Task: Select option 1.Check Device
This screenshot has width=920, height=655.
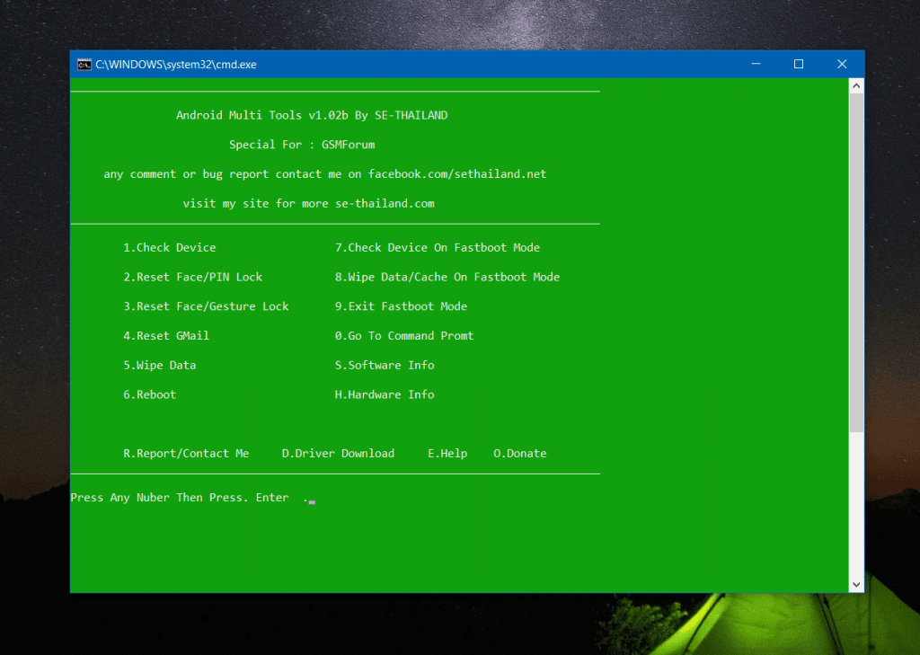Action: pyautogui.click(x=170, y=247)
